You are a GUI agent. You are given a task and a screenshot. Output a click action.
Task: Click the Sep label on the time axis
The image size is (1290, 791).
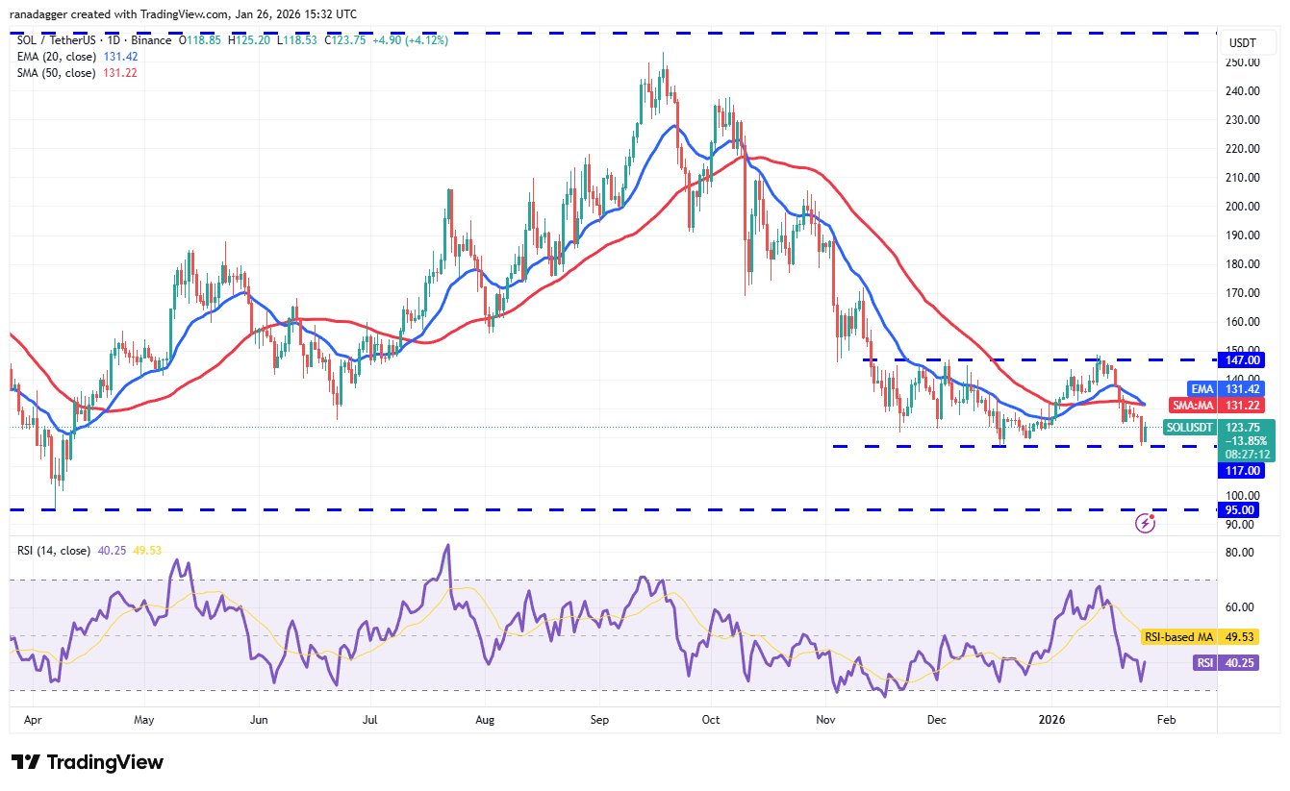599,718
